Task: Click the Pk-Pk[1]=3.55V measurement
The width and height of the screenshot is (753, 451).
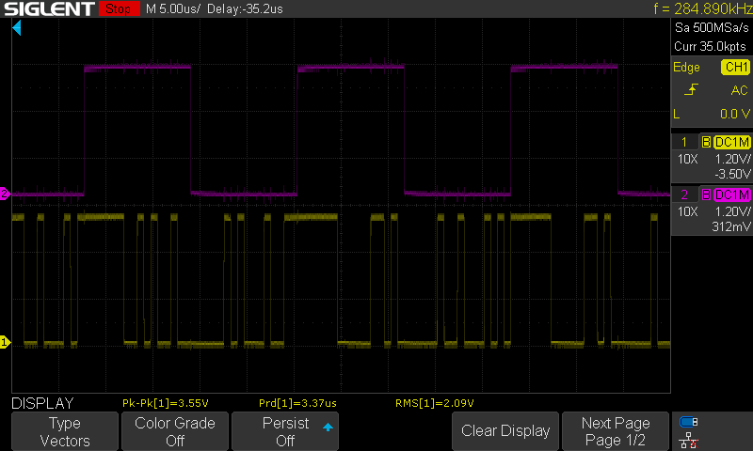Action: click(x=166, y=403)
